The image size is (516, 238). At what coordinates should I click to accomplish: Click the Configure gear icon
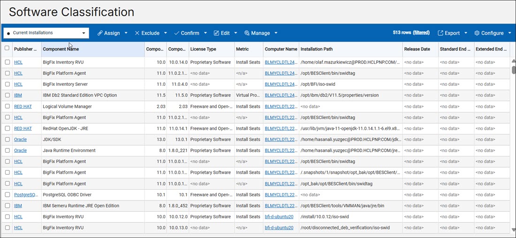477,33
